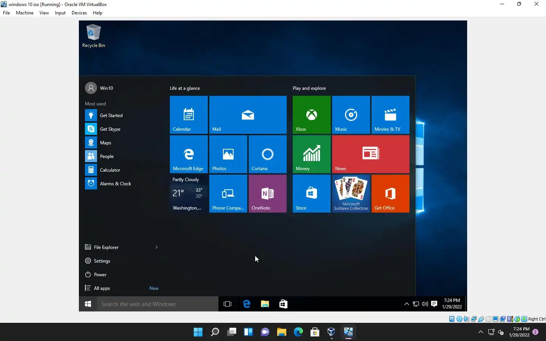Open the Movies & TV tile

(391, 115)
